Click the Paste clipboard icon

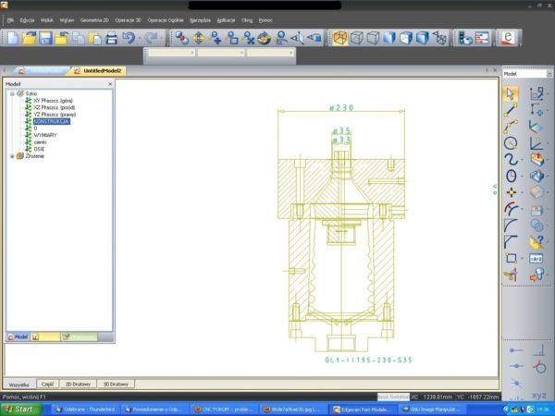click(x=95, y=38)
